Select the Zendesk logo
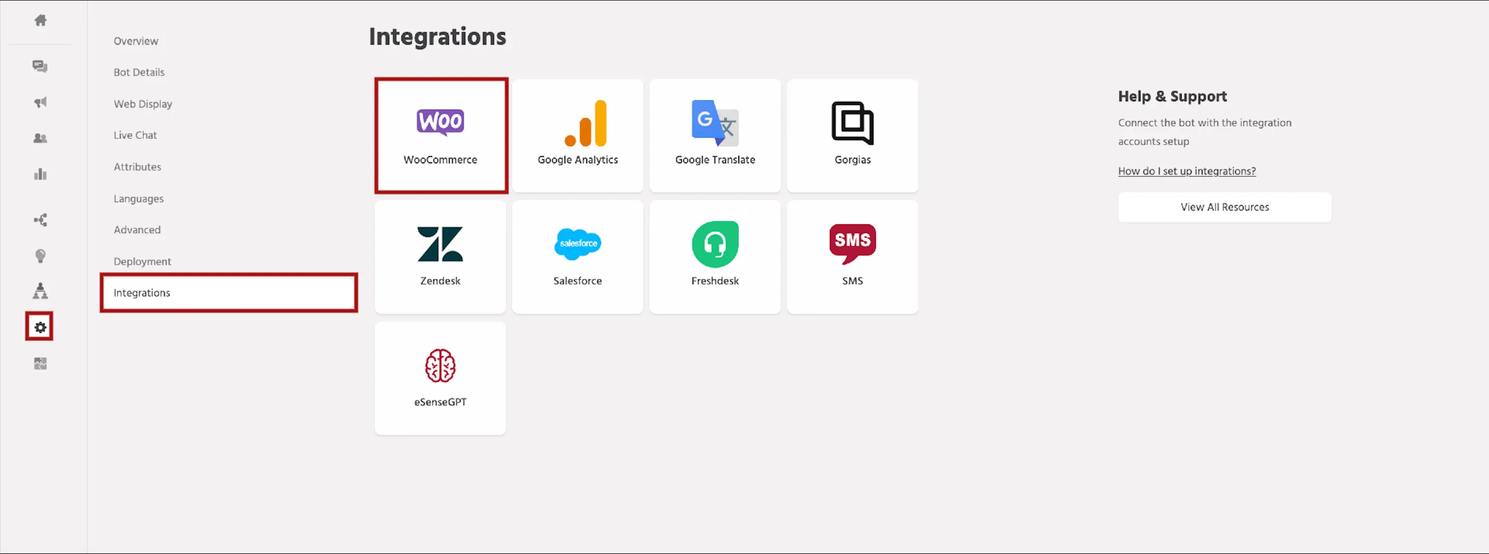The height and width of the screenshot is (554, 1489). [440, 244]
